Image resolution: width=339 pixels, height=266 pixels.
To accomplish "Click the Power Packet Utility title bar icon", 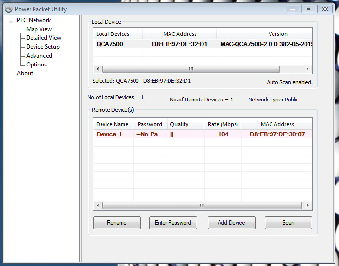I will 9,9.
